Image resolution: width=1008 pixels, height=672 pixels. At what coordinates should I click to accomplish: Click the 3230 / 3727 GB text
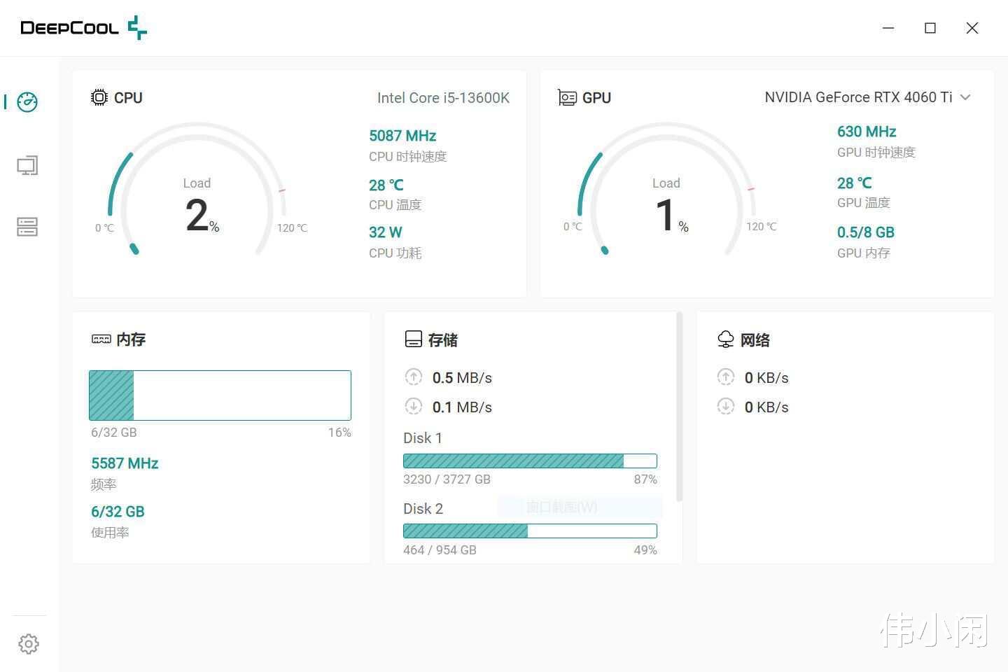click(447, 479)
